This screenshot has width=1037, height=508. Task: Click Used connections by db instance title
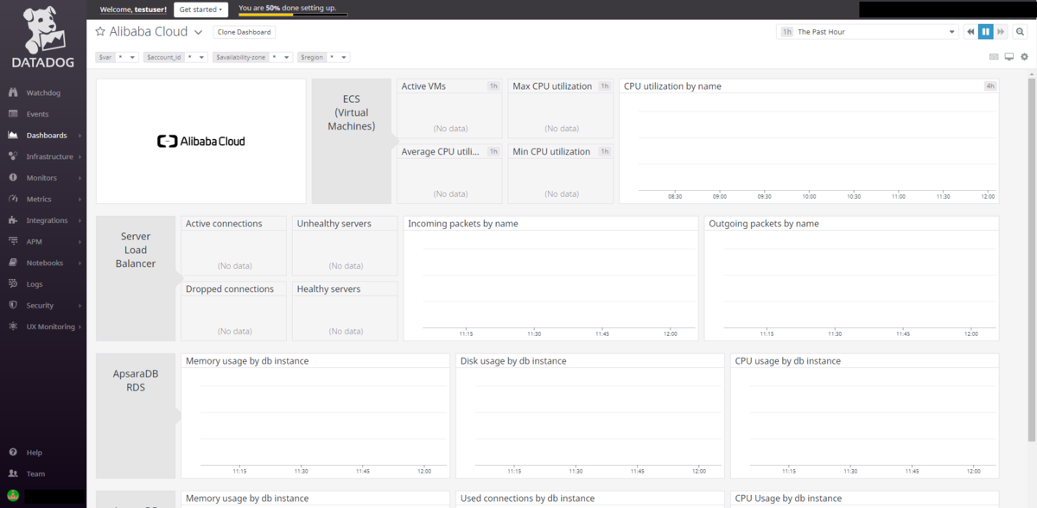pyautogui.click(x=528, y=498)
